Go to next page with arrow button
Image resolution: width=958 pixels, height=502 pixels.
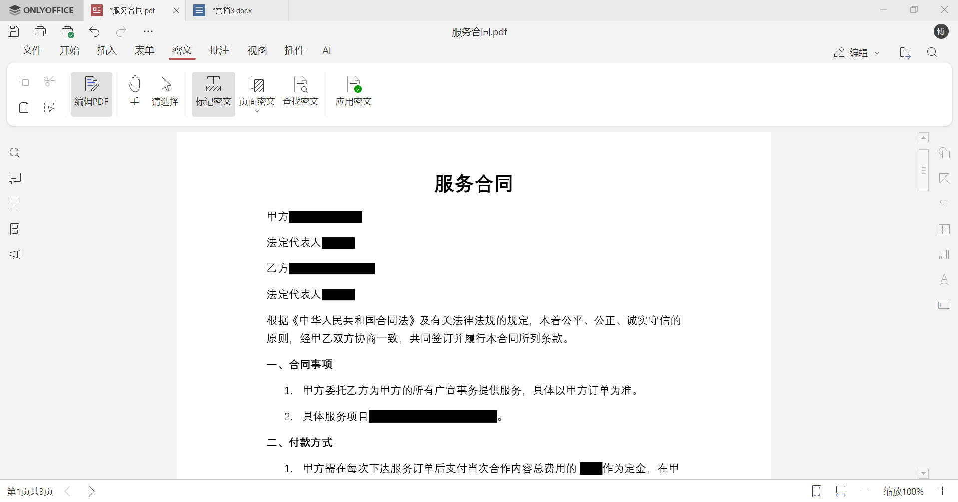click(x=92, y=491)
